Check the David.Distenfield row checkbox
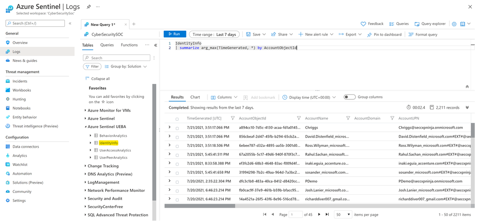480x223 pixels. tap(177, 138)
